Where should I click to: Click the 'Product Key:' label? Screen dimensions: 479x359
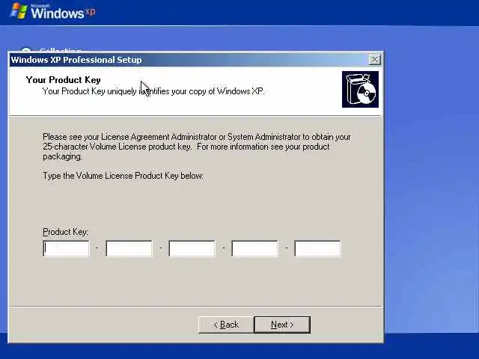pos(65,232)
